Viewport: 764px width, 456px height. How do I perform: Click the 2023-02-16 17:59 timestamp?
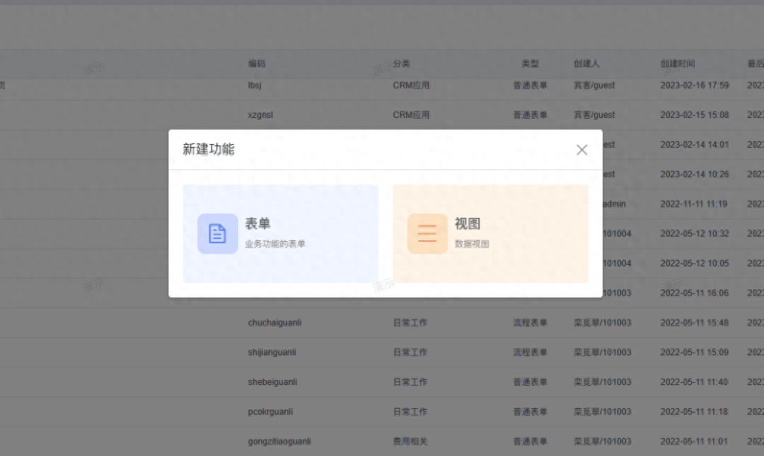[x=695, y=85]
